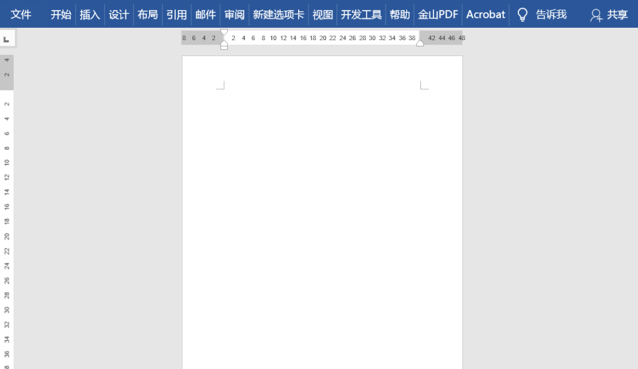Click the vertical ruler at mark 16
The image size is (638, 369).
click(7, 207)
